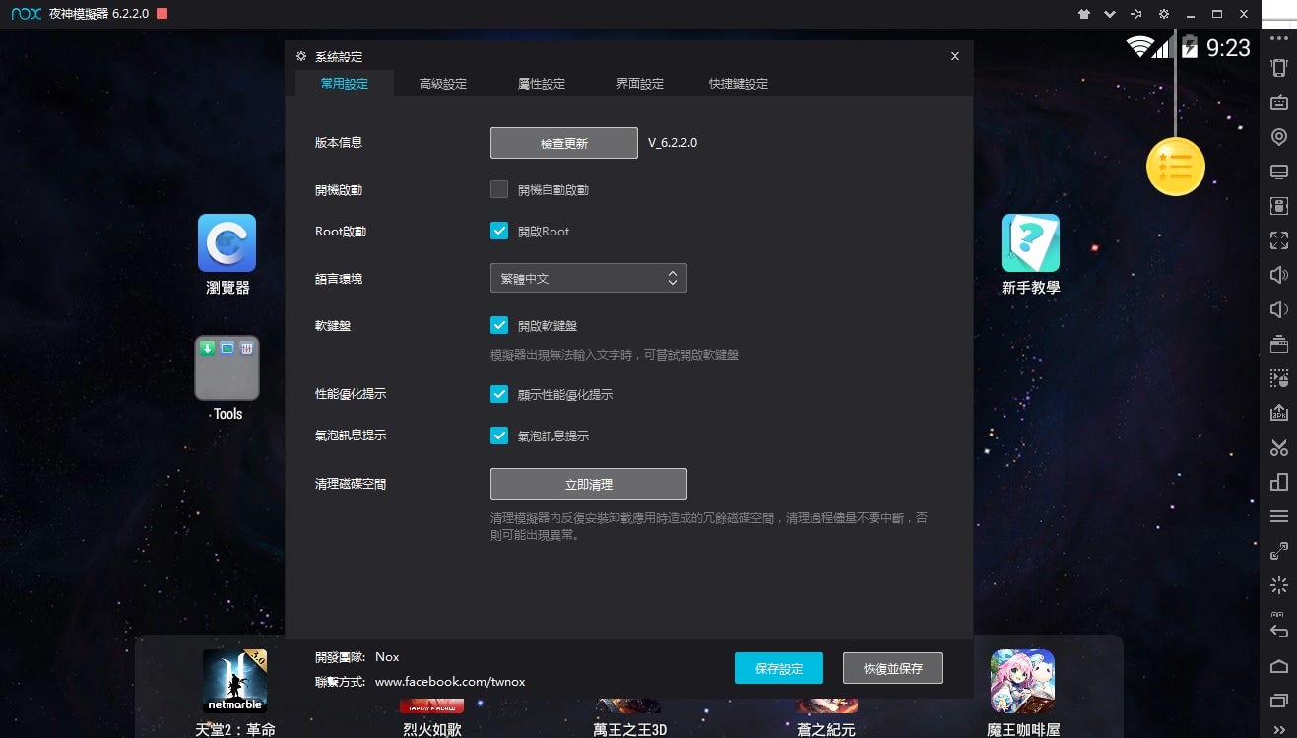
Task: Open the 新手教學 tutorial app
Action: tap(1030, 242)
